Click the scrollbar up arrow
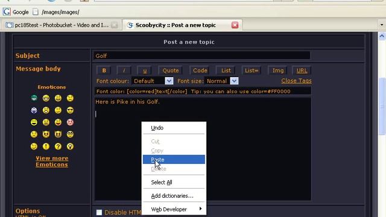The height and width of the screenshot is (217, 386). (x=382, y=36)
